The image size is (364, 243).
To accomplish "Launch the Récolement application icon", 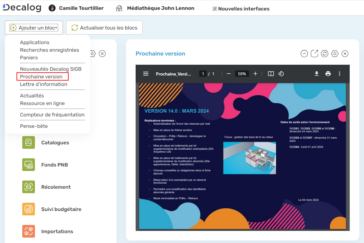I will [29, 187].
